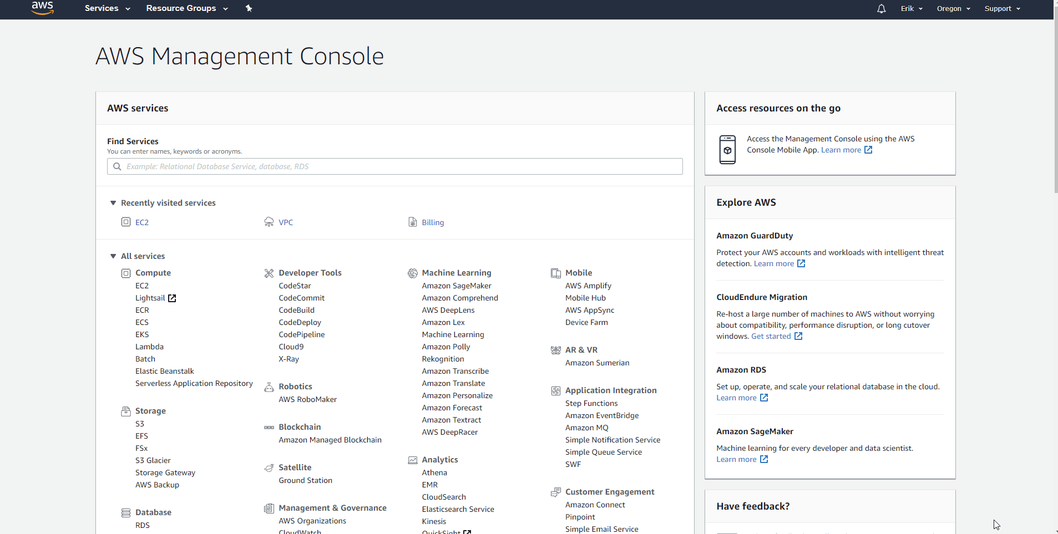Viewport: 1058px width, 534px height.
Task: Open the Billing link
Action: coord(433,222)
